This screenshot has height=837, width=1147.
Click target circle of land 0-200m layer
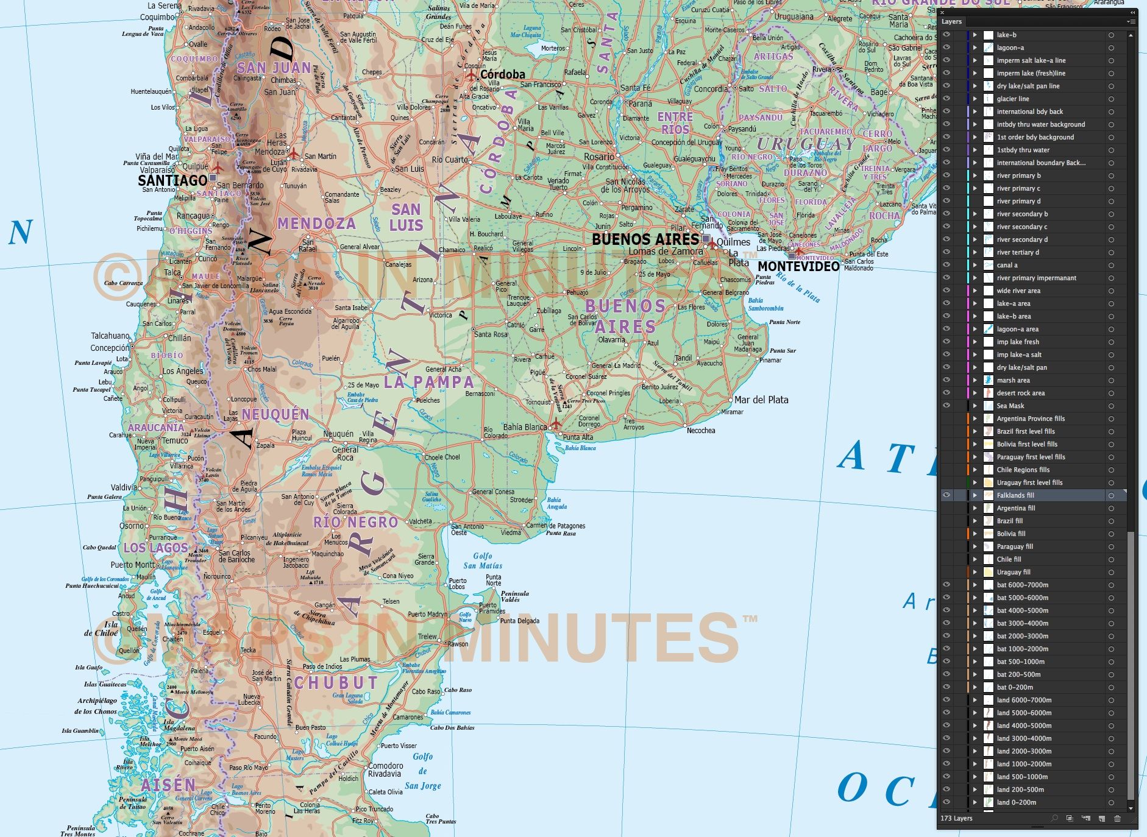(x=1111, y=802)
